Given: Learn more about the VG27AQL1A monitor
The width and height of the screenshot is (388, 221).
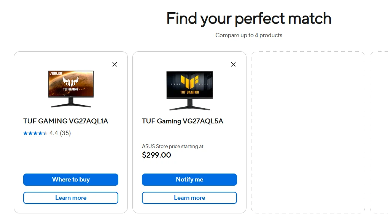Looking at the screenshot, I should 71,198.
